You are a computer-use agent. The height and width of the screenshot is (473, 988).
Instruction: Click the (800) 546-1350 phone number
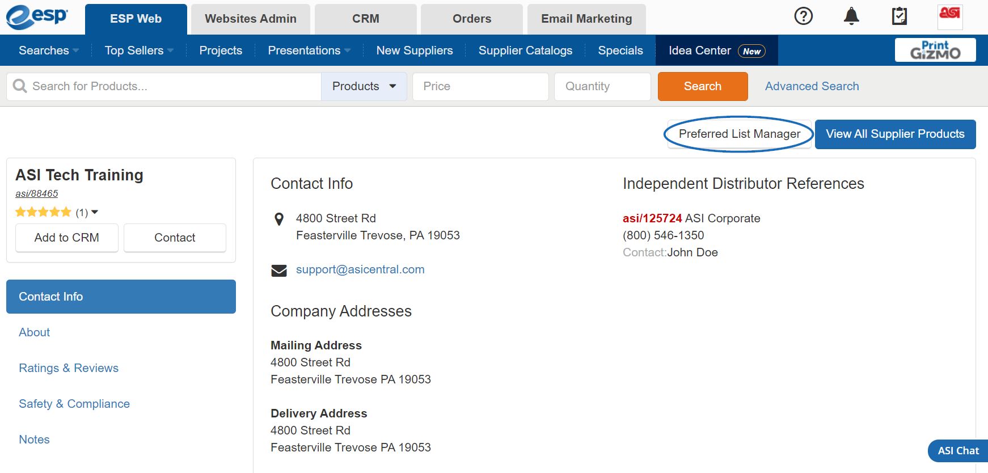tap(663, 235)
